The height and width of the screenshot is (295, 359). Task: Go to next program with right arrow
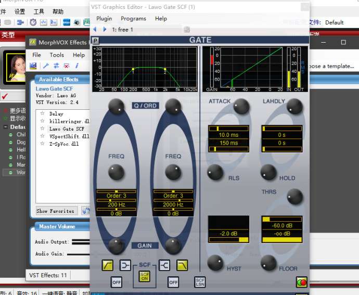(x=105, y=29)
